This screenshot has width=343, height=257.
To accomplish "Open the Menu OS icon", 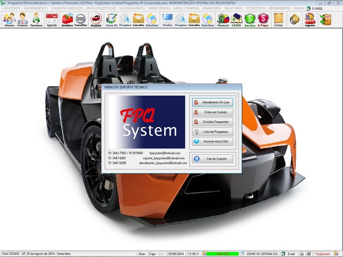I will pos(111,20).
